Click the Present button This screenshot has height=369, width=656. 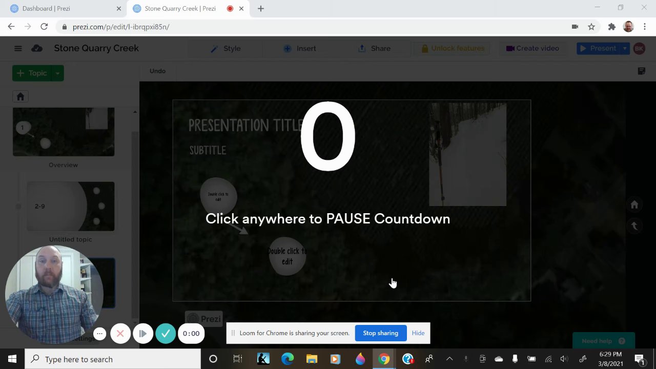click(598, 48)
